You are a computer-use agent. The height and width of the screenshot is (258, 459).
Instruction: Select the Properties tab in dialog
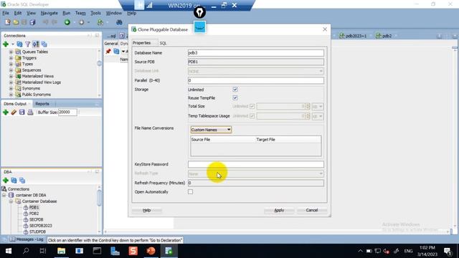(x=142, y=43)
